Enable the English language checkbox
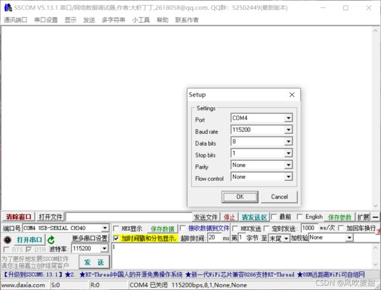This screenshot has width=381, height=290. click(x=300, y=216)
